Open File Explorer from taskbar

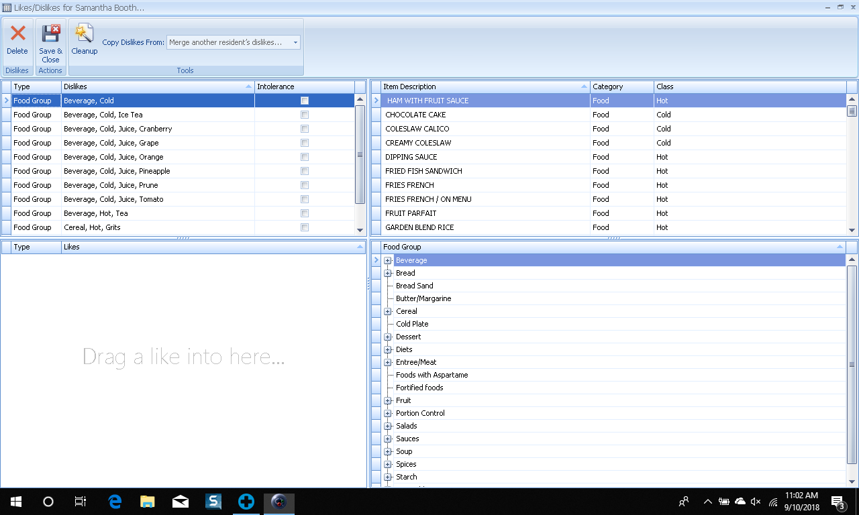[148, 502]
